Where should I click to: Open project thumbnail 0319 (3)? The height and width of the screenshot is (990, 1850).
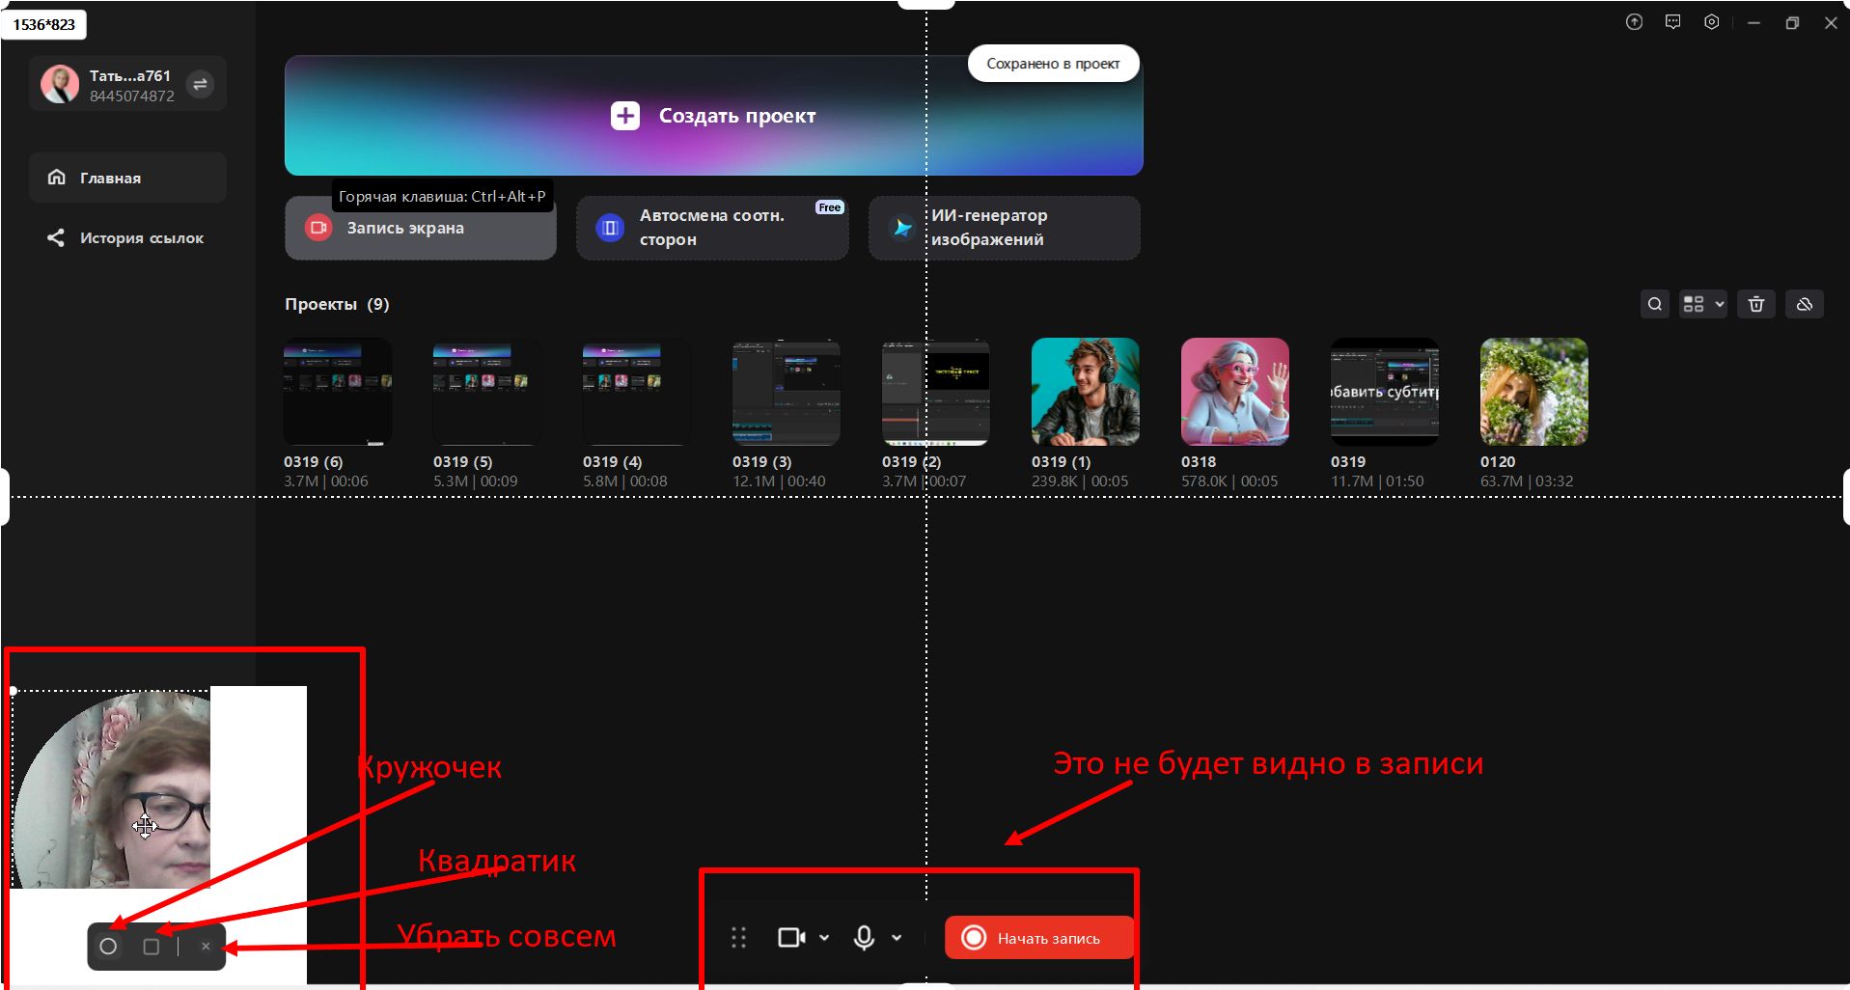[x=787, y=392]
